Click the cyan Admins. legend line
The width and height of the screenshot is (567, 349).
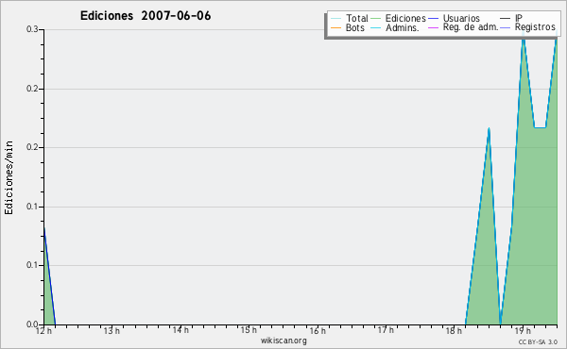[376, 27]
